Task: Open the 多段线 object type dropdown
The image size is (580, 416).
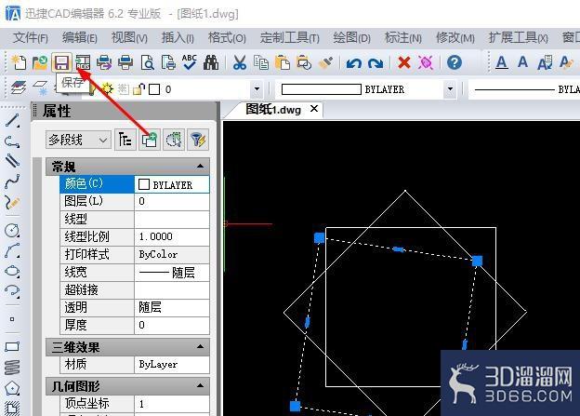Action: (x=78, y=140)
